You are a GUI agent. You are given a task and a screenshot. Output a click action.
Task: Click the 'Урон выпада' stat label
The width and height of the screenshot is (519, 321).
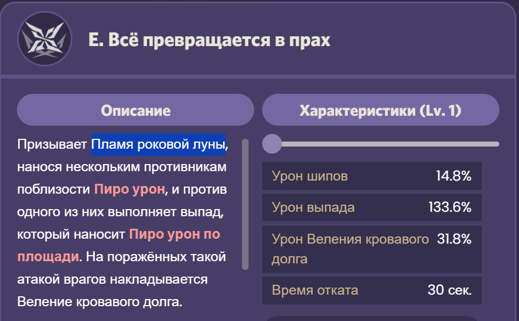point(313,207)
